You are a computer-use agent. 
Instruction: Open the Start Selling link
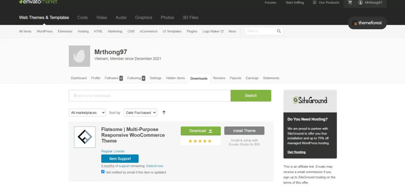click(295, 3)
